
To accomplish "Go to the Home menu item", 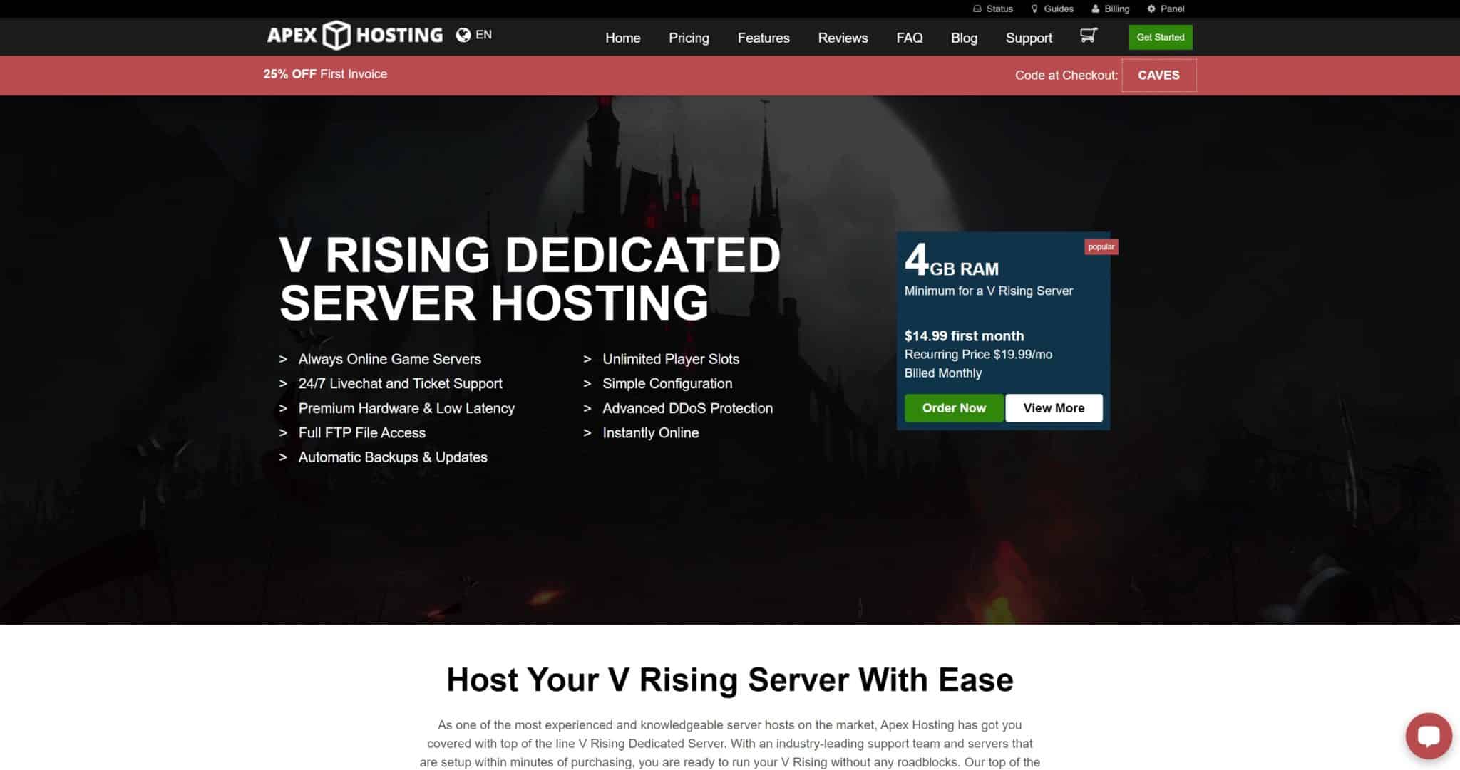I will tap(623, 38).
